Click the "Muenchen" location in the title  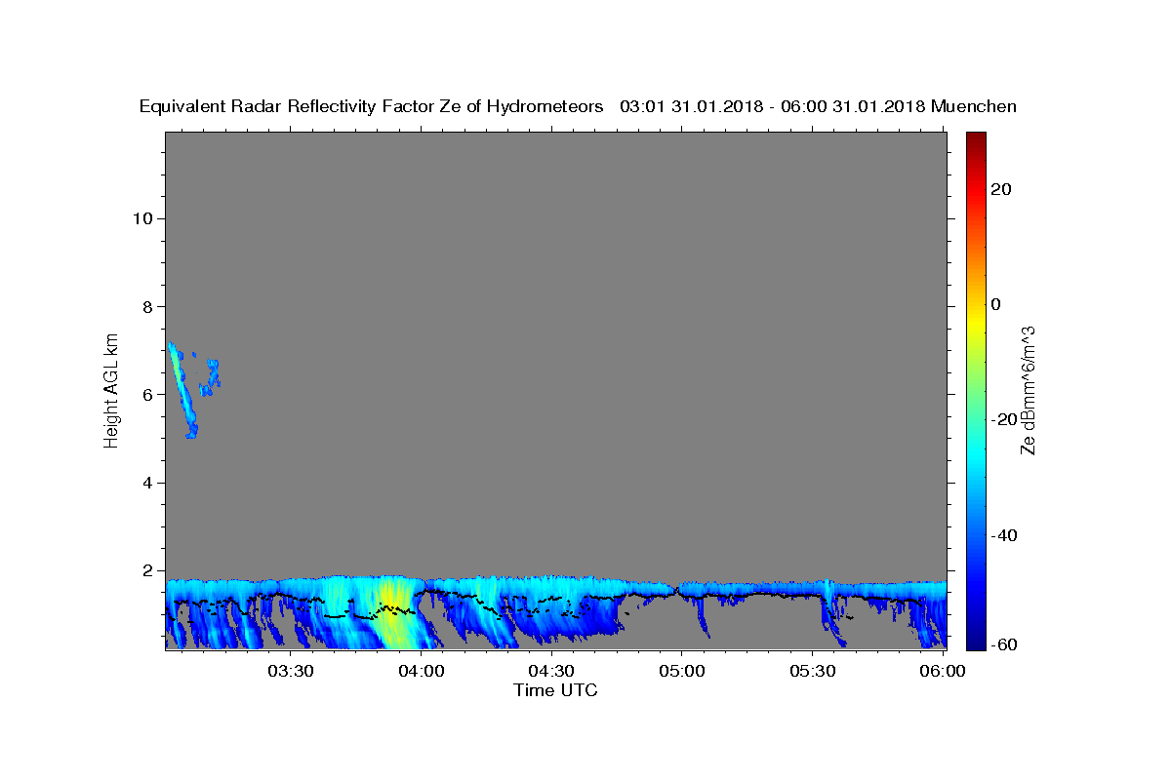pos(974,106)
